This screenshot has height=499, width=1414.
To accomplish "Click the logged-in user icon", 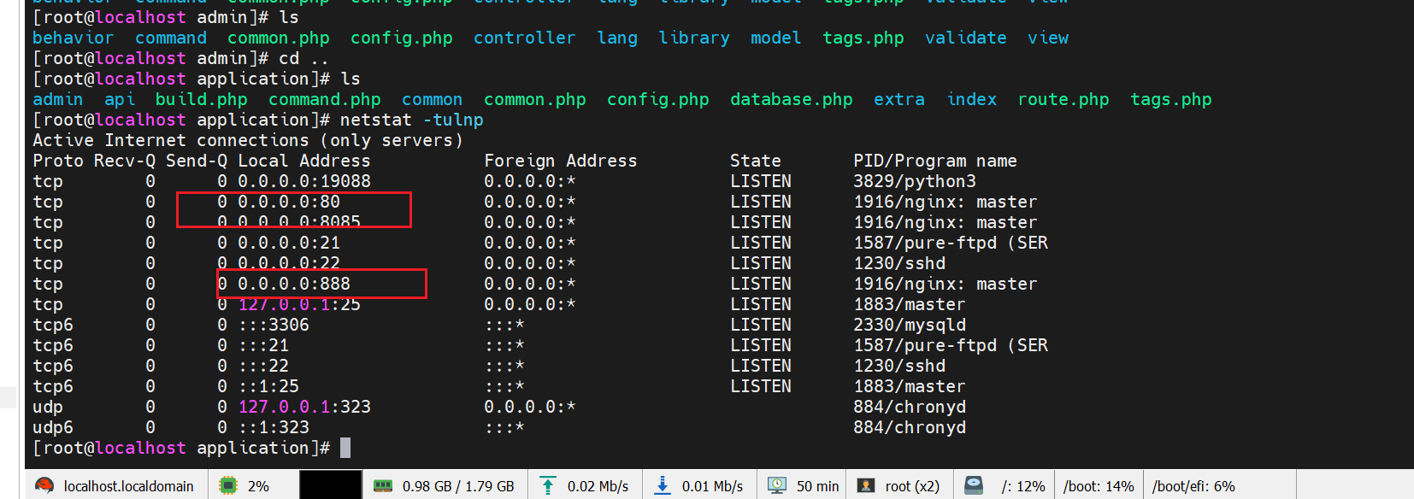I will point(866,485).
